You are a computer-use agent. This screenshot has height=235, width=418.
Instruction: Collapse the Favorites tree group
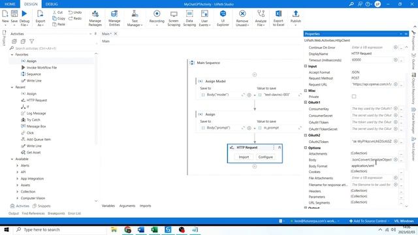[12, 54]
